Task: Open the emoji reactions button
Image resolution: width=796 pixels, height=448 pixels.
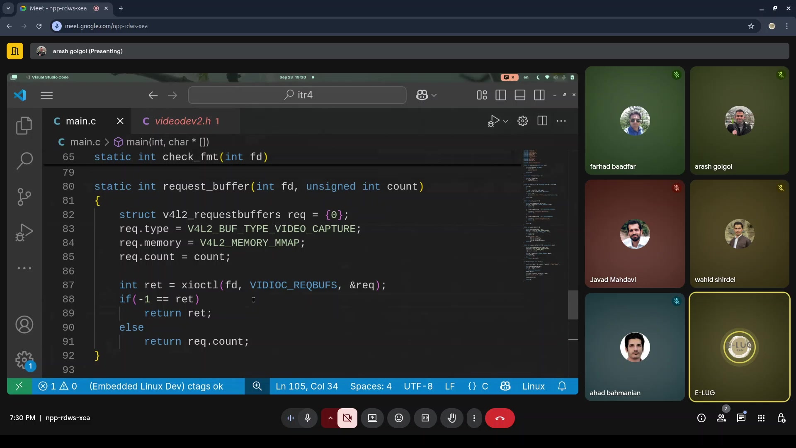Action: coord(398,418)
